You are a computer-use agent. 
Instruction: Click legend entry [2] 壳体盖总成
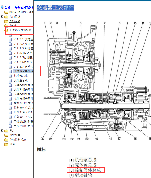click(x=83, y=165)
